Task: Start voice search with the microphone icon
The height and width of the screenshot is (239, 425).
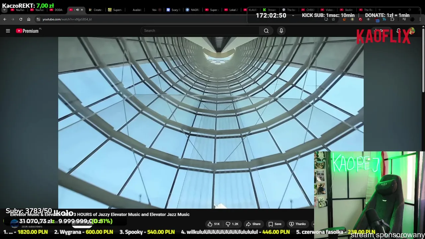Action: coord(281,31)
